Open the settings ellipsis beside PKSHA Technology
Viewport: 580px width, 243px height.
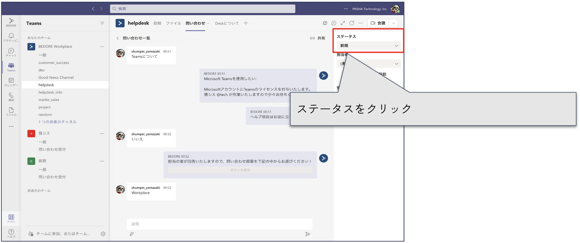click(346, 9)
